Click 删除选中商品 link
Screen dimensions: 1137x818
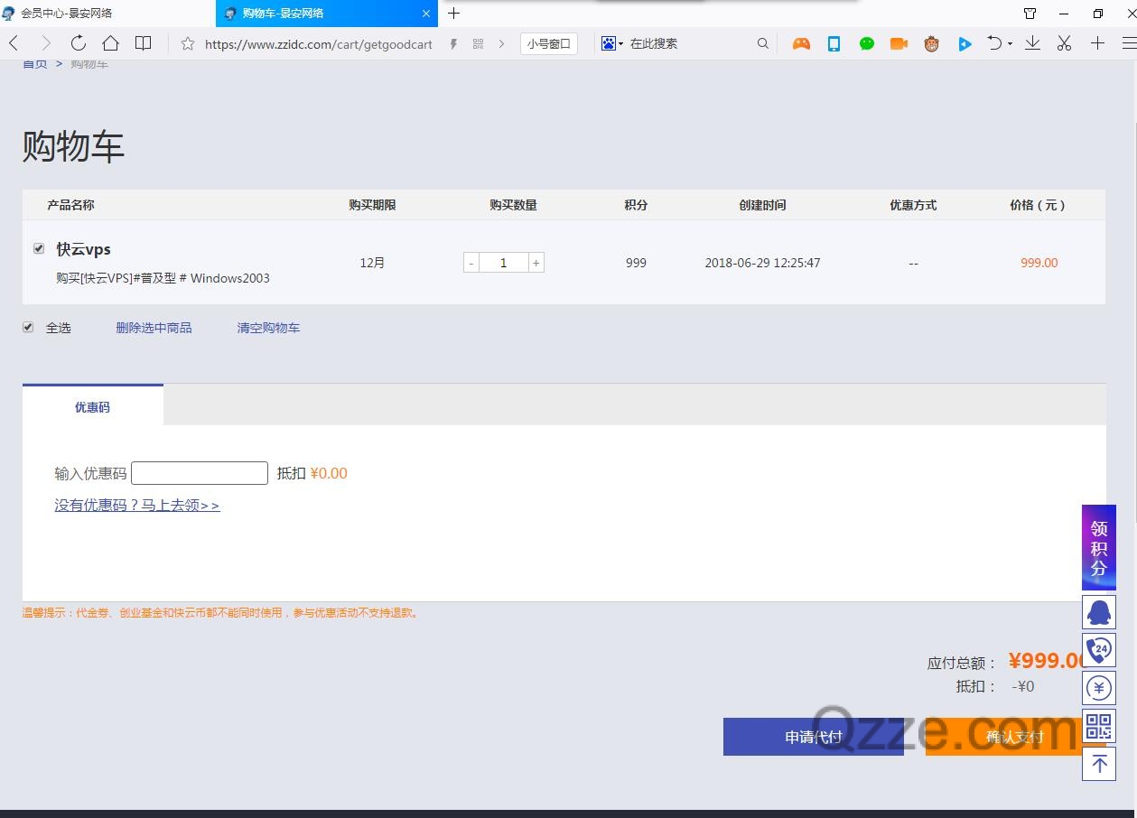pos(154,328)
